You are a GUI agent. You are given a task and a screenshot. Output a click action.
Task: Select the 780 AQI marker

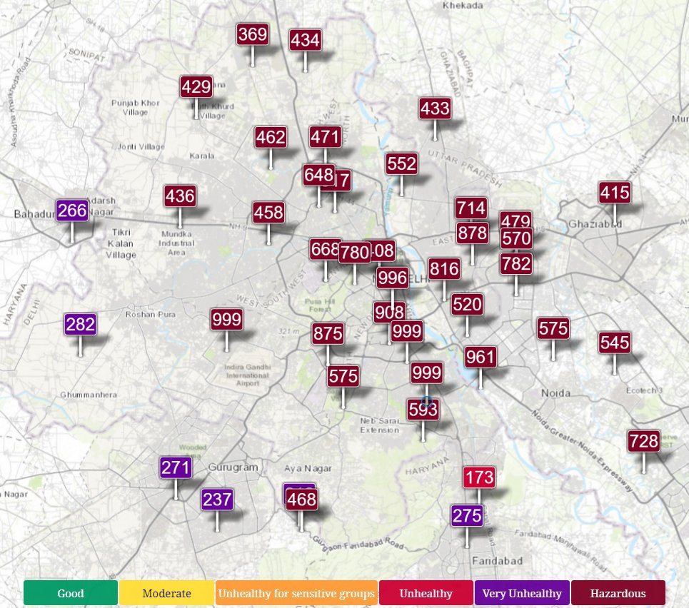[x=355, y=253]
